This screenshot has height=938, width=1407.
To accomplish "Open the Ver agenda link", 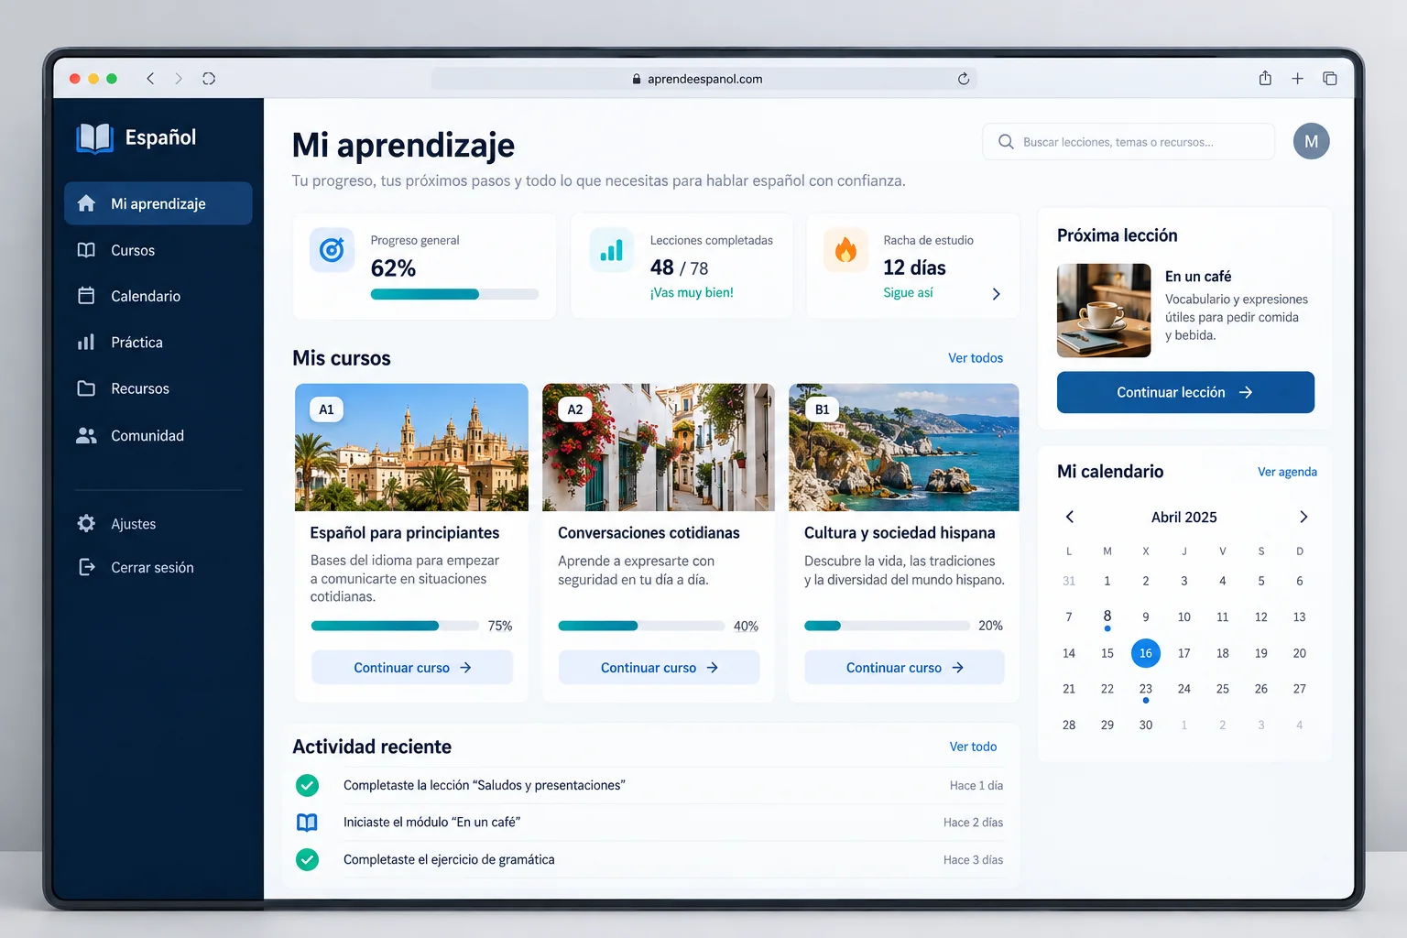I will point(1287,472).
